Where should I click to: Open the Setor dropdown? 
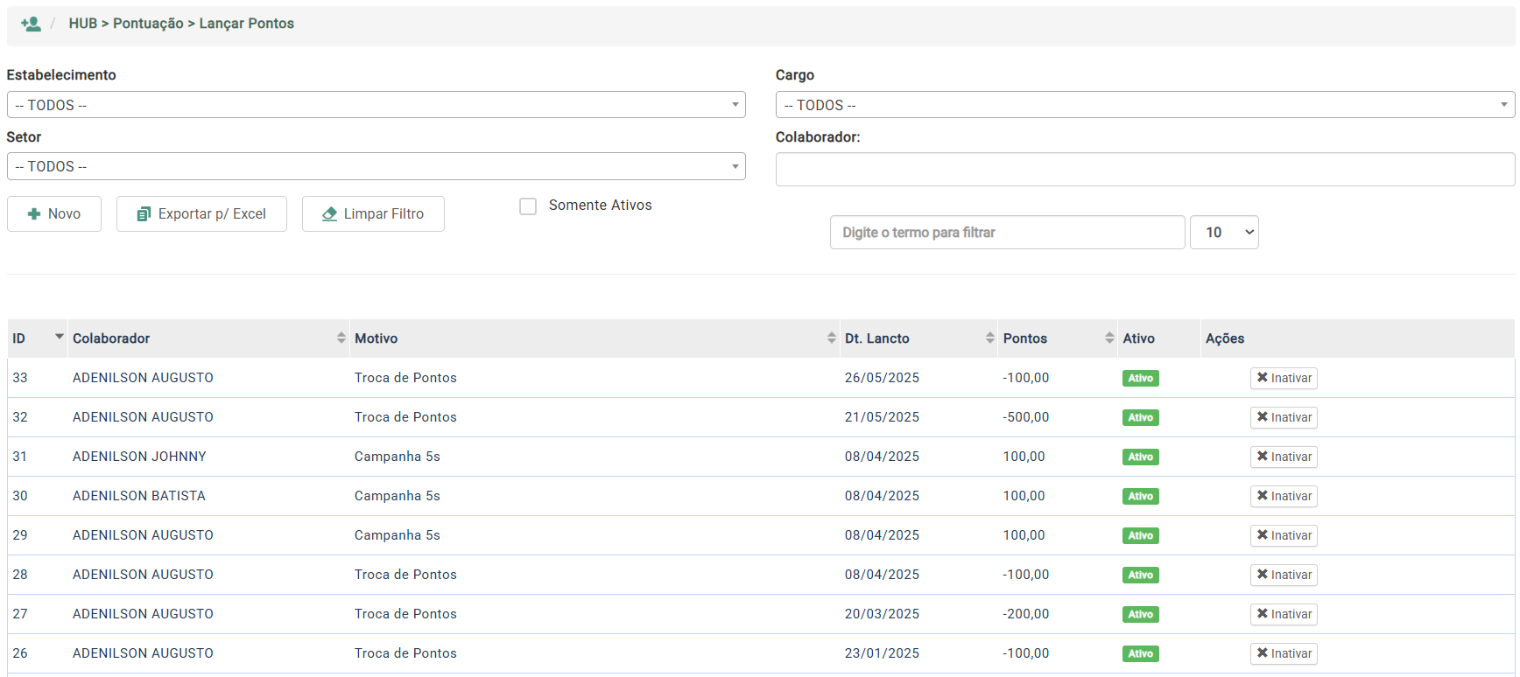[376, 166]
